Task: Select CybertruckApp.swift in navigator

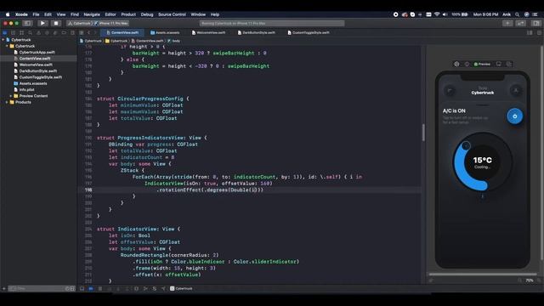Action: click(x=34, y=53)
